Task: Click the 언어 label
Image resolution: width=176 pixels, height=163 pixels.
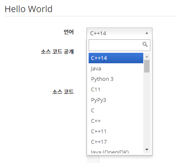Action: click(68, 32)
